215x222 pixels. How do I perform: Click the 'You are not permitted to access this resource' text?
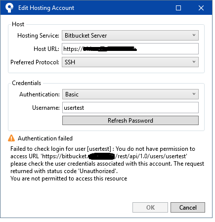(x=69, y=178)
